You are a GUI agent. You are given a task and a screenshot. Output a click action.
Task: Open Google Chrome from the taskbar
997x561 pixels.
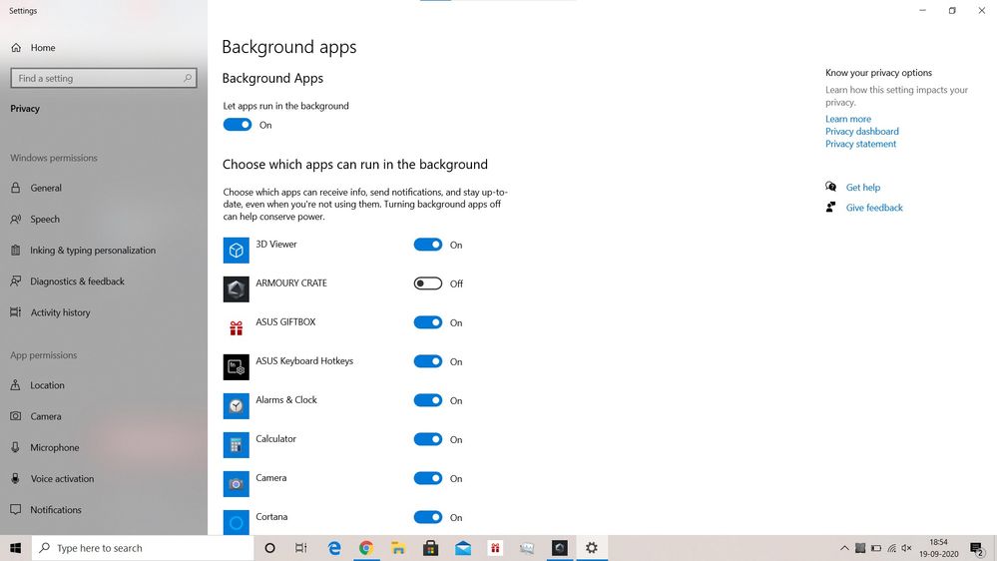366,548
